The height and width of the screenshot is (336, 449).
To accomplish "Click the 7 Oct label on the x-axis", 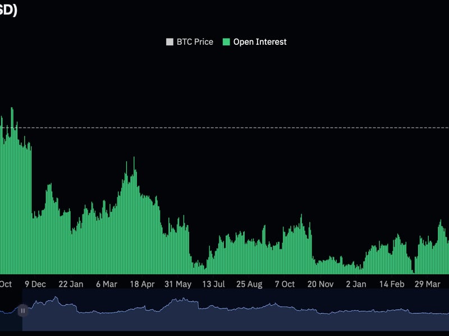I will tap(286, 284).
